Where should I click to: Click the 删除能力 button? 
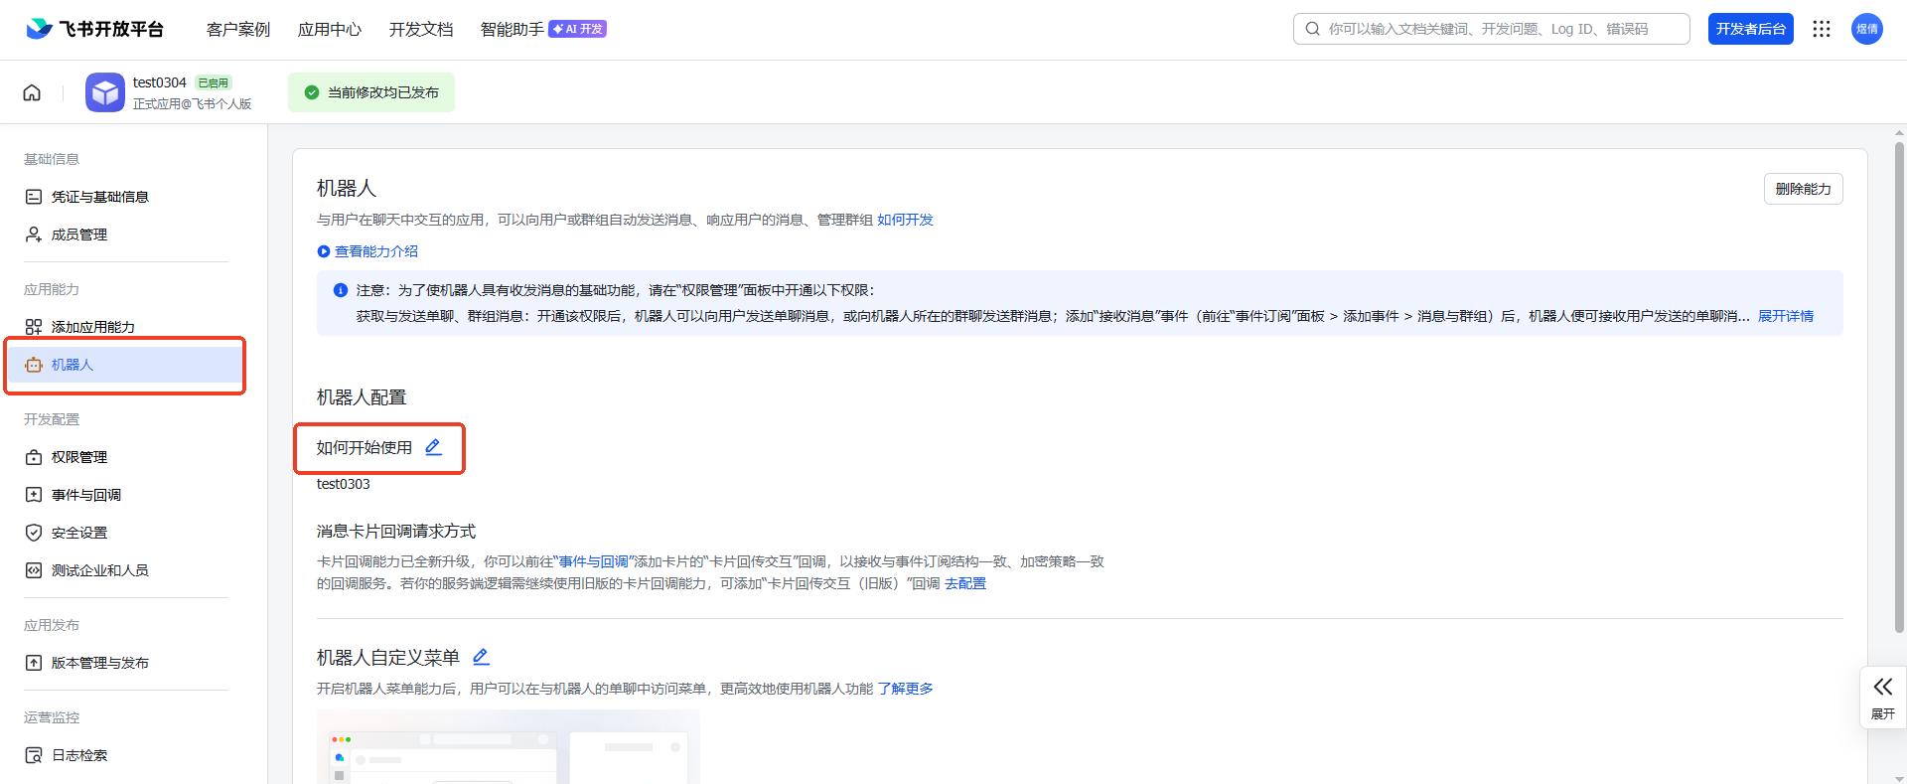pyautogui.click(x=1803, y=189)
